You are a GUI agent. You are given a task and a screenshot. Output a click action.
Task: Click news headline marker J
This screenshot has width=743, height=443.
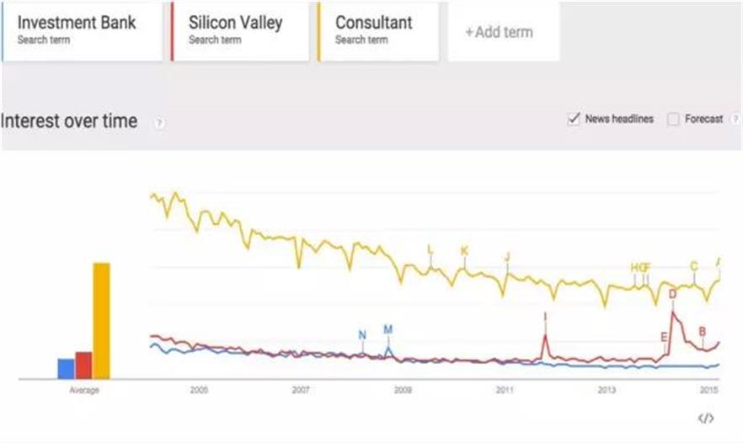pyautogui.click(x=507, y=257)
